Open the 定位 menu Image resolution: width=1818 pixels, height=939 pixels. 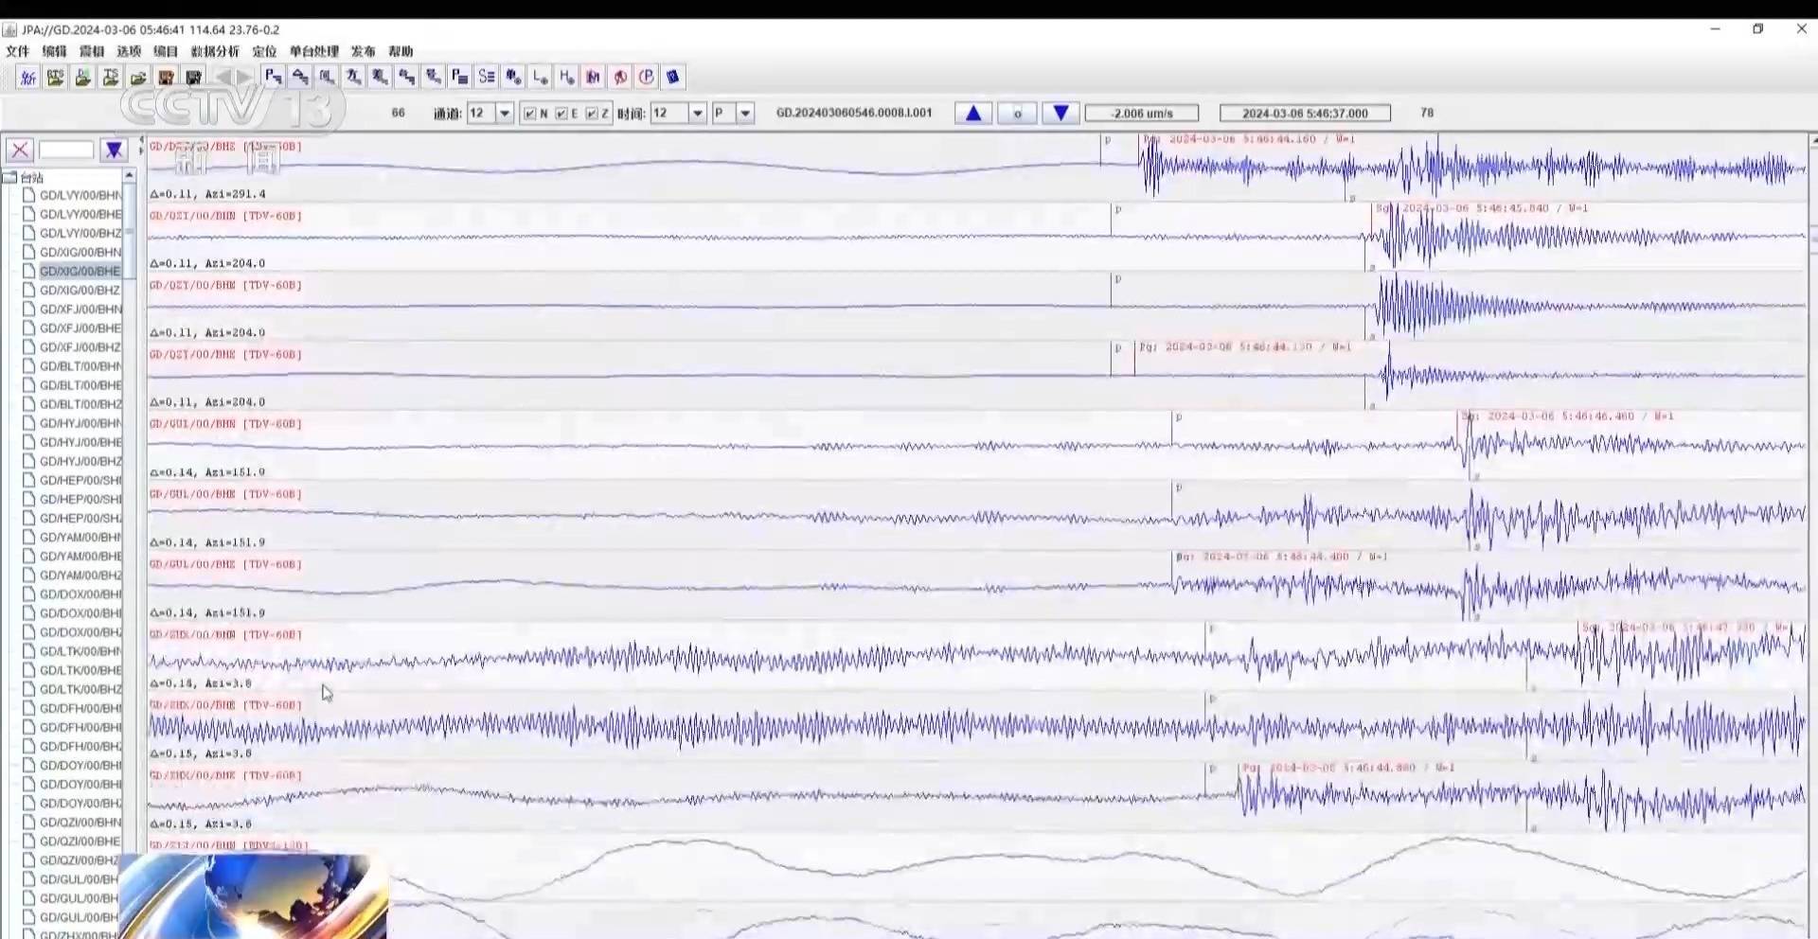pyautogui.click(x=264, y=51)
